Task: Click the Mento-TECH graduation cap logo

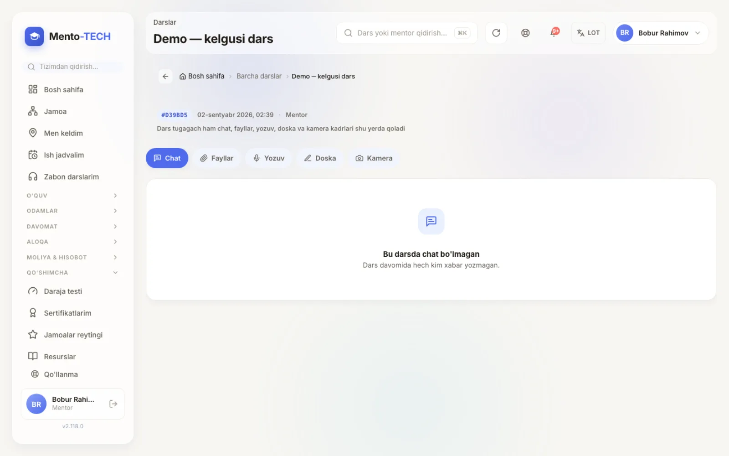Action: tap(34, 36)
